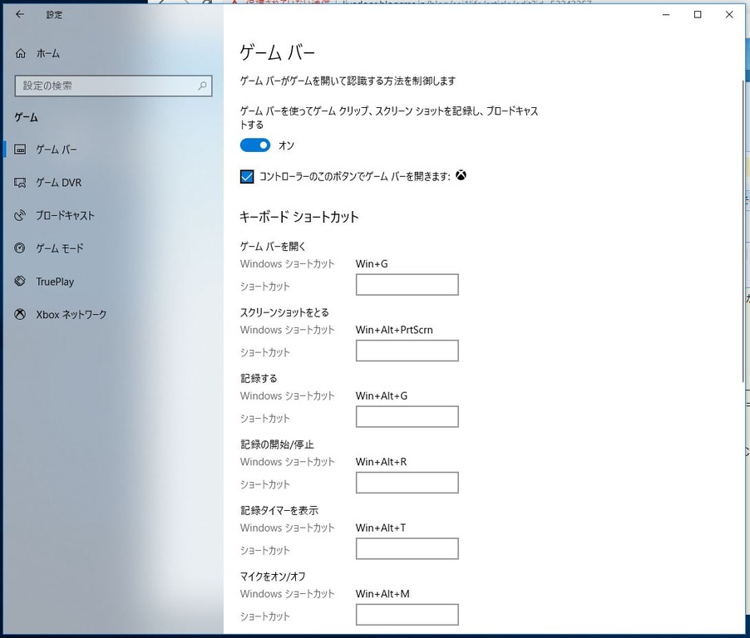Click shortcut field for 記録の開始/停止
This screenshot has width=750, height=638.
pos(407,482)
